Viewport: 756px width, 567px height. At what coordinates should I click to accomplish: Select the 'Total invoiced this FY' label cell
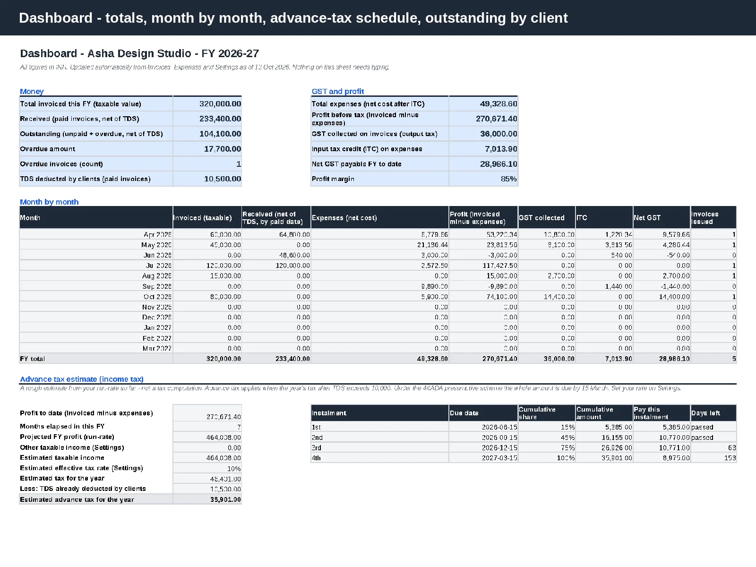click(96, 104)
